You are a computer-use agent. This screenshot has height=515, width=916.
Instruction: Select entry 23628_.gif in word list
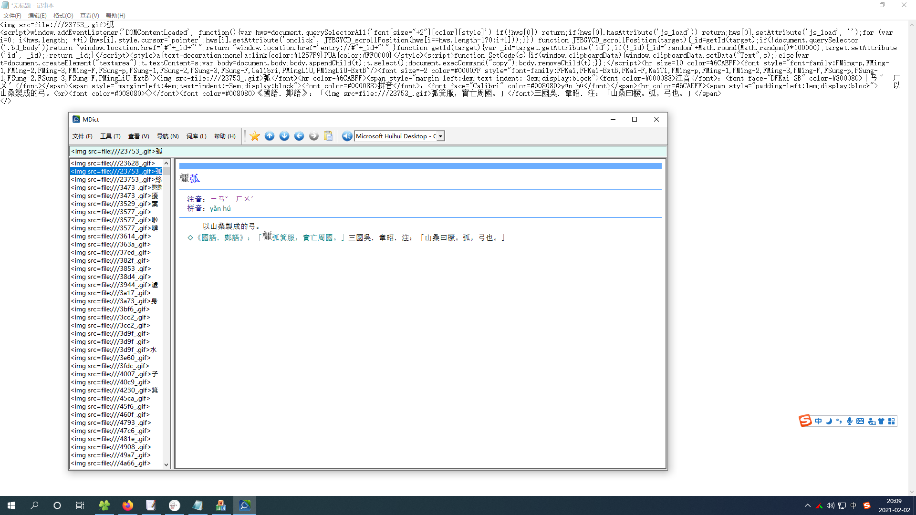click(x=116, y=163)
